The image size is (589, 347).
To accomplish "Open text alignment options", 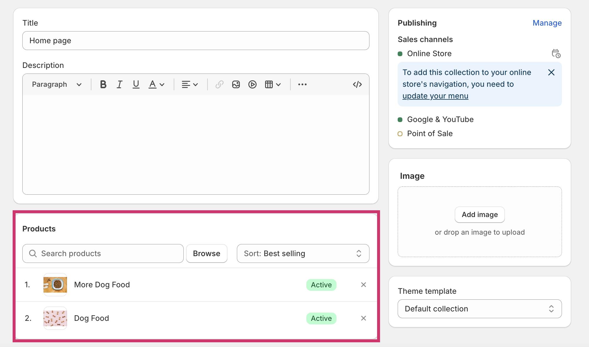I will (190, 84).
